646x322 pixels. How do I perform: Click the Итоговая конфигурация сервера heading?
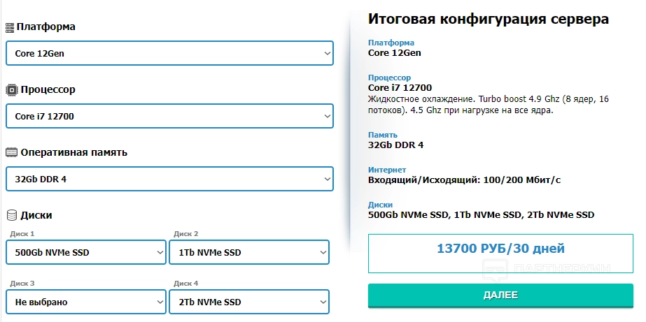coord(488,20)
